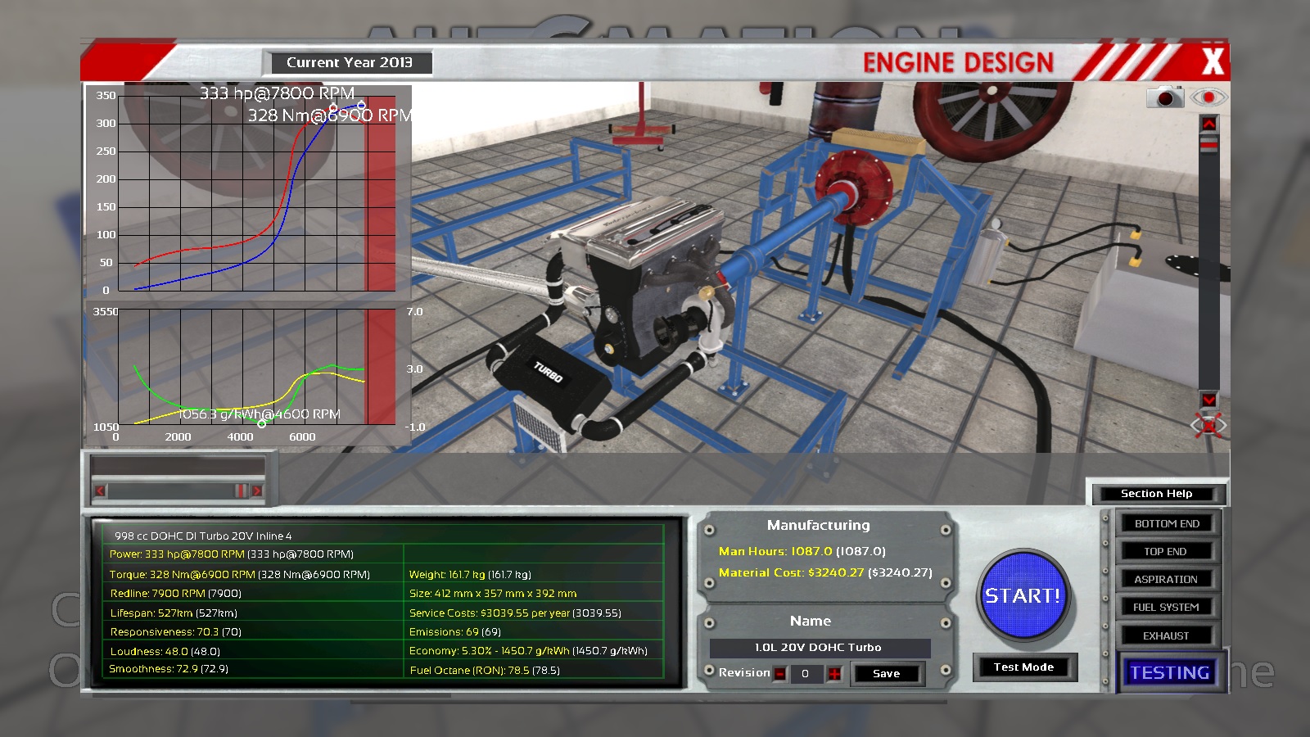Click the Revision number field
The image size is (1310, 737).
(x=806, y=674)
